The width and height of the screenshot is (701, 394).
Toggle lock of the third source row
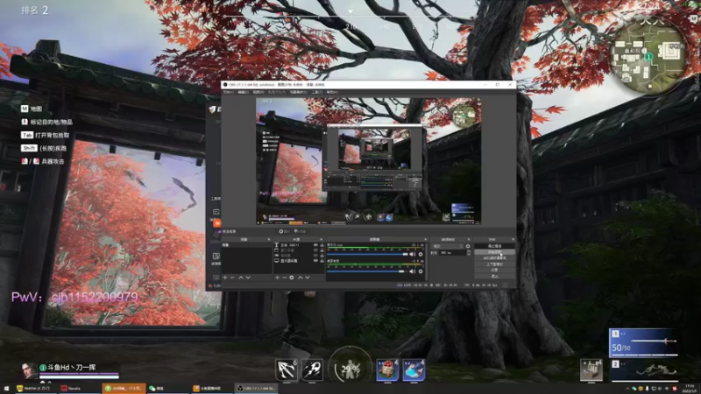[x=322, y=256]
